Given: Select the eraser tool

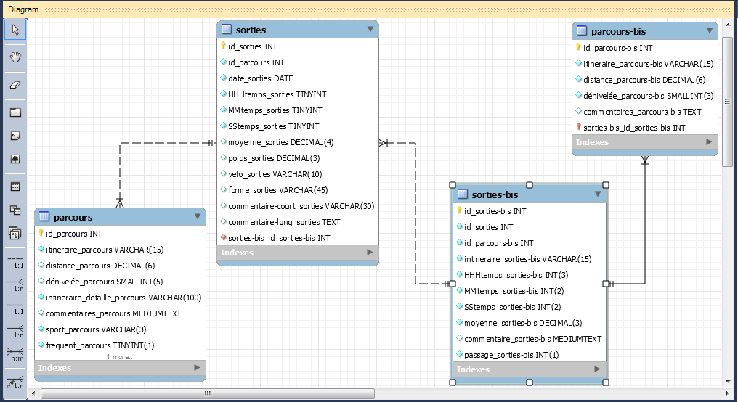Looking at the screenshot, I should click(x=15, y=85).
